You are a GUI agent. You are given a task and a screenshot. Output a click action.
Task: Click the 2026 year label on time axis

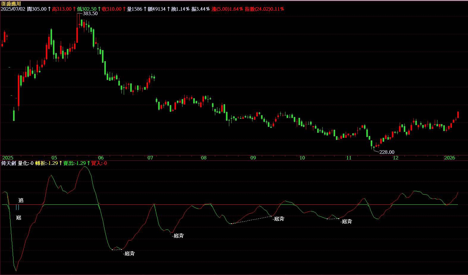[x=449, y=158]
